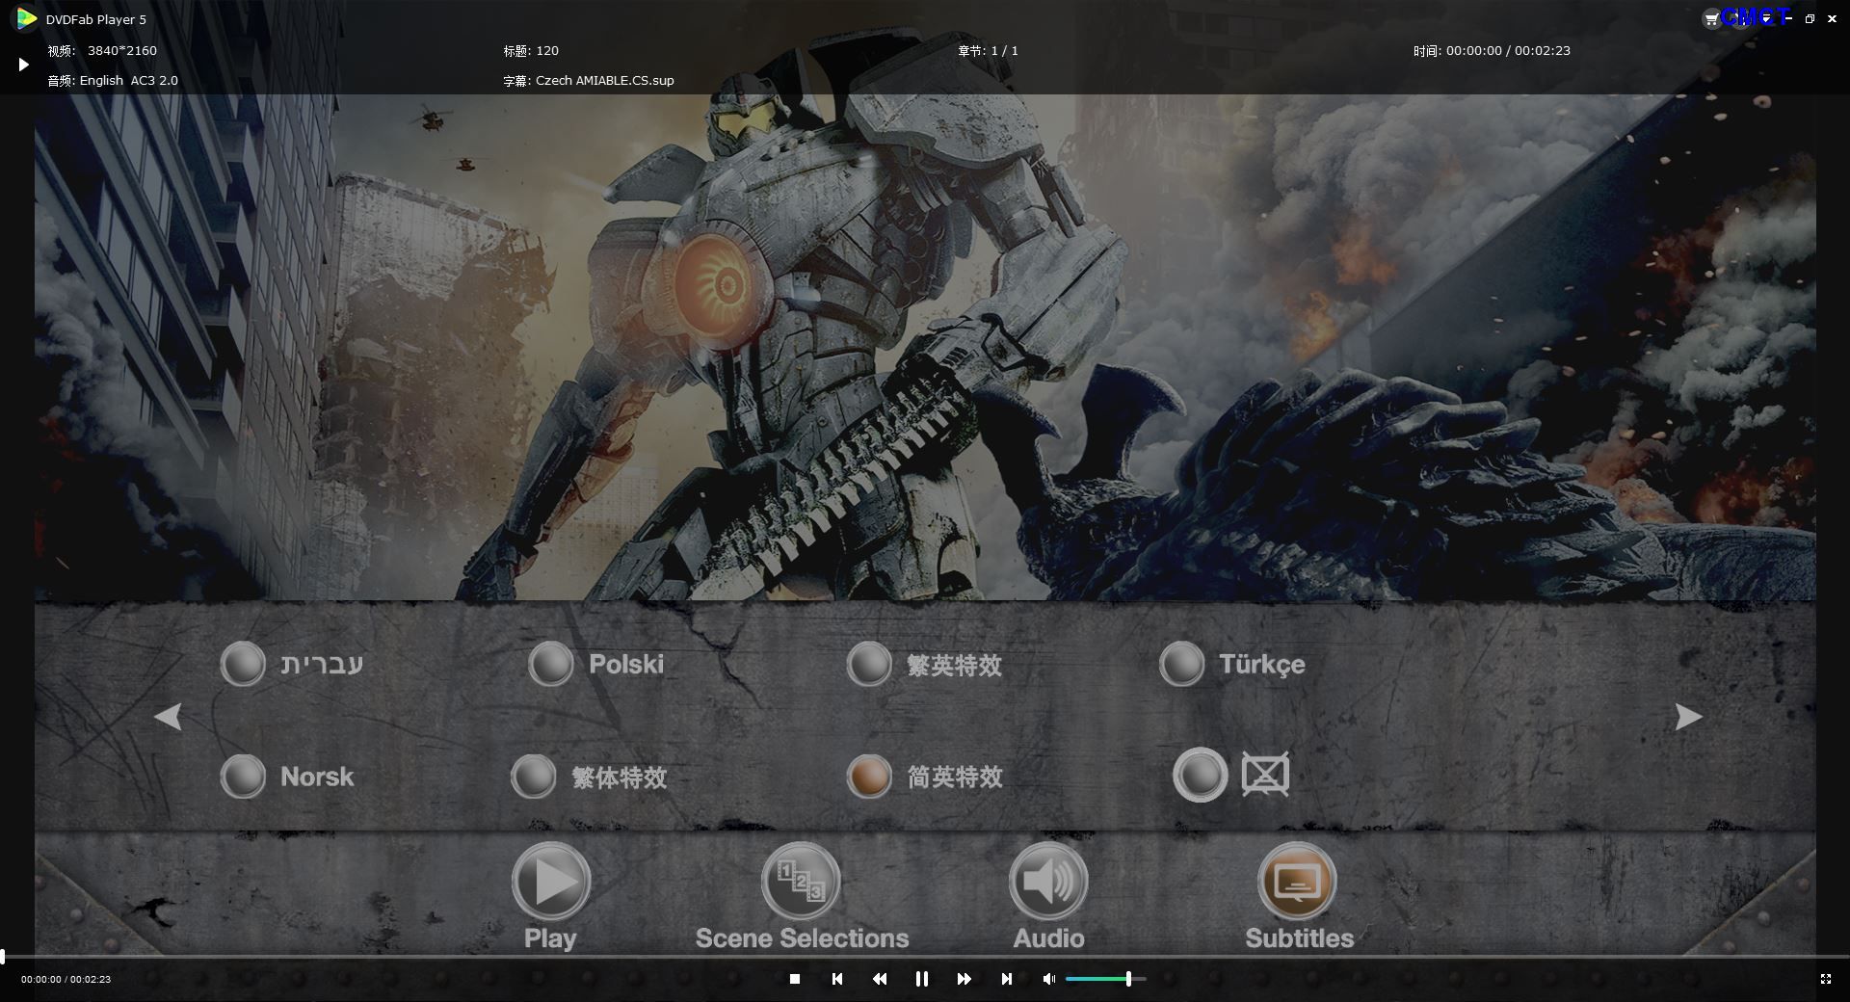Click the top time display 00:00:00 / 00:02:23
This screenshot has height=1002, width=1850.
(1492, 51)
